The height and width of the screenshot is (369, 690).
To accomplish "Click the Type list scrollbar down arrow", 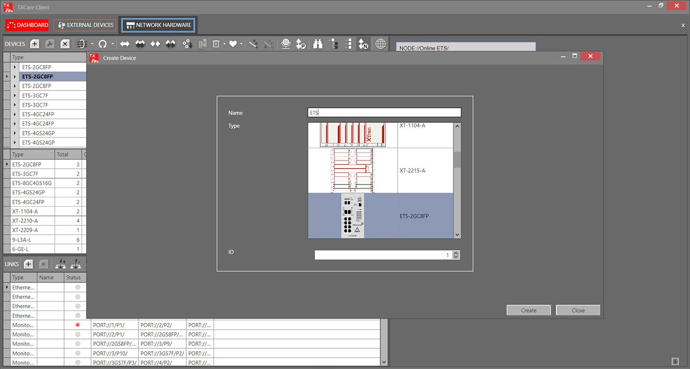I will click(457, 235).
